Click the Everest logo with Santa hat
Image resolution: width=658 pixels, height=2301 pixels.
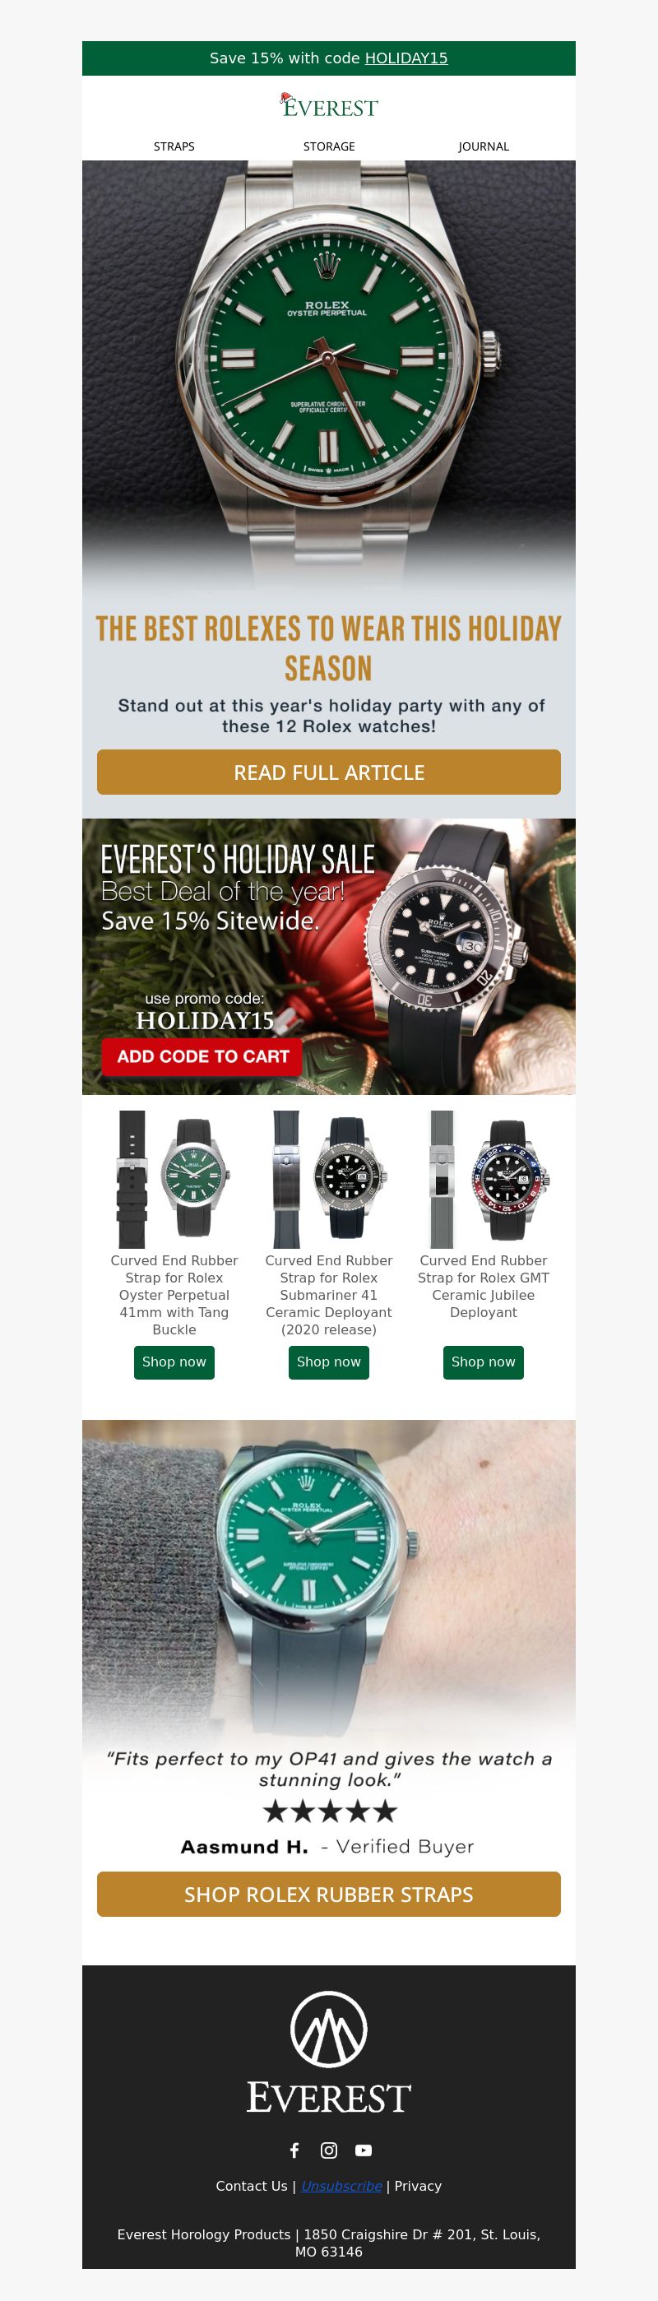(x=328, y=106)
